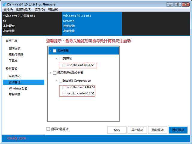Check the 通用串行总线控制器 category checkbox

click(x=55, y=73)
